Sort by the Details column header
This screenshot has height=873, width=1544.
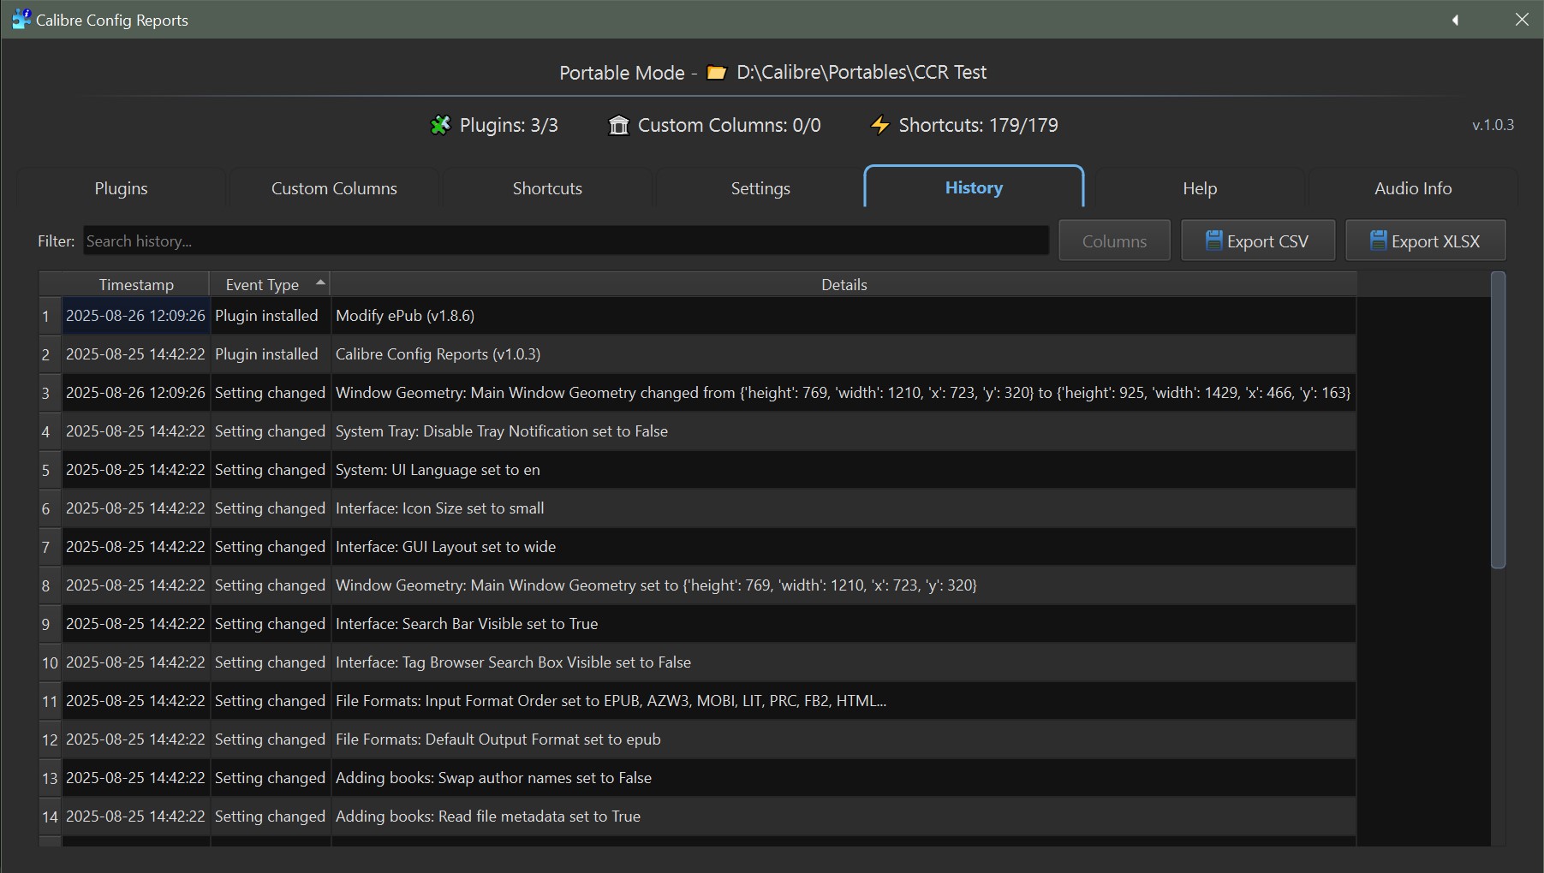[x=844, y=285]
